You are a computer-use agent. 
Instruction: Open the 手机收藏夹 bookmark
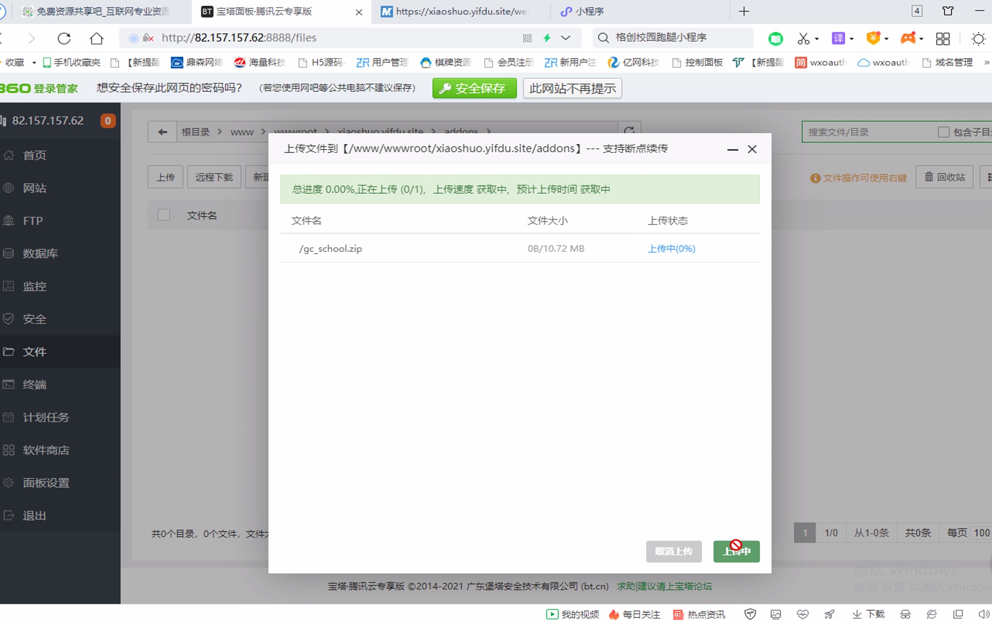[x=72, y=62]
